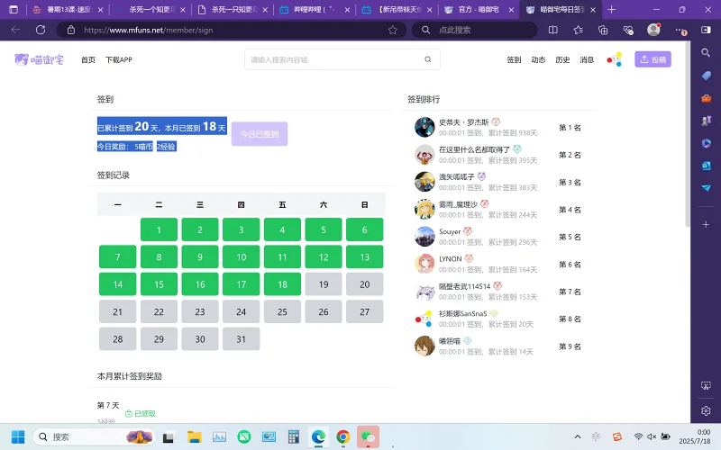Open browser essentials heart icon
721x450 pixels.
[628, 30]
